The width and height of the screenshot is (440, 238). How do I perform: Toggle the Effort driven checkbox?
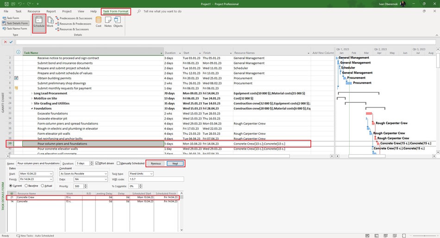point(97,163)
